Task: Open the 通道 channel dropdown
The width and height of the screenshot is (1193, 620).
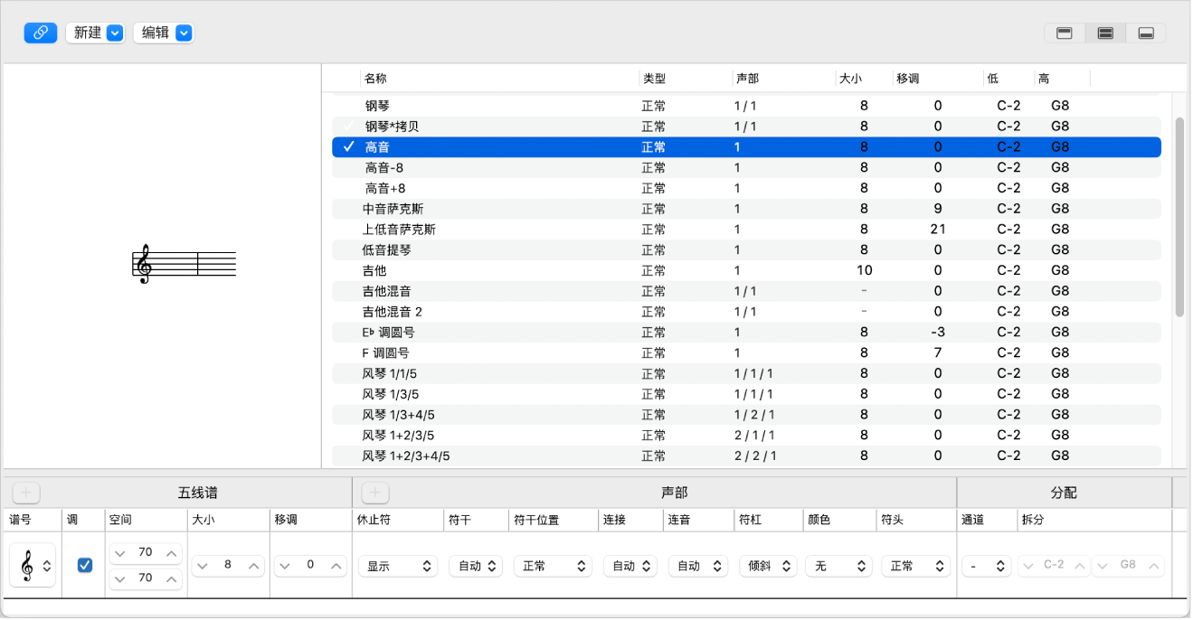Action: [986, 565]
